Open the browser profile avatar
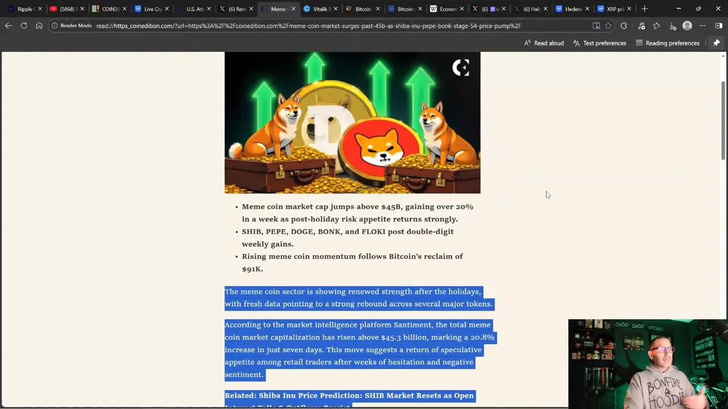 [688, 26]
